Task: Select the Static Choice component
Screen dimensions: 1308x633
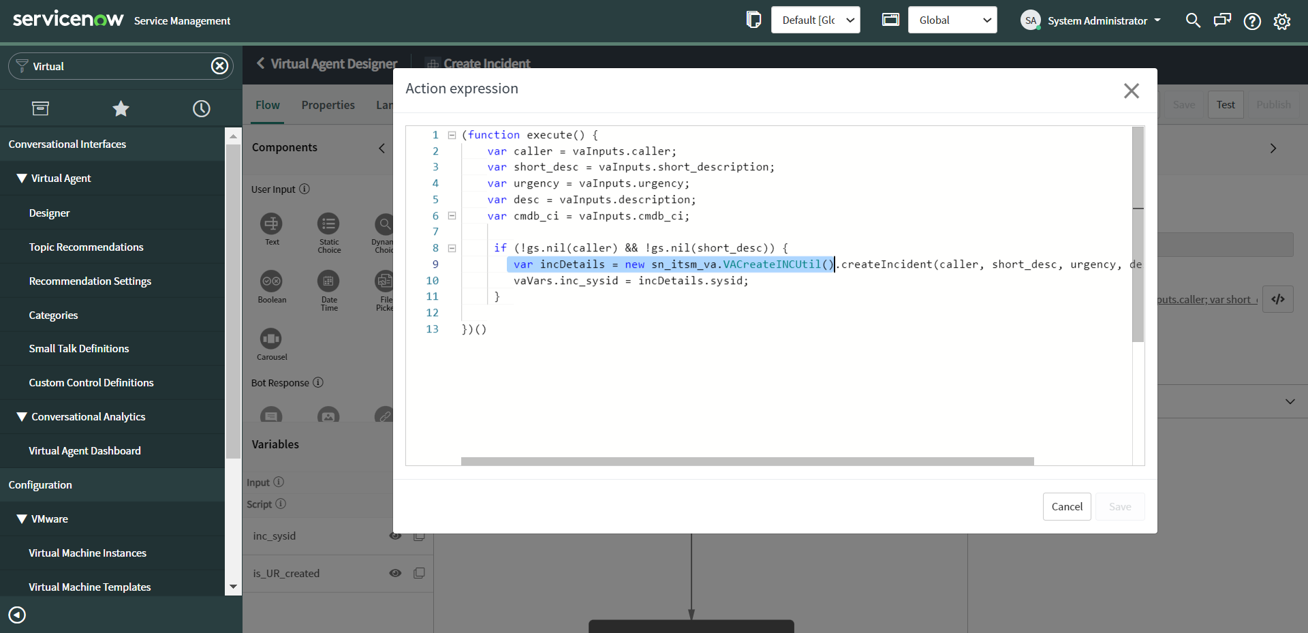Action: 329,233
